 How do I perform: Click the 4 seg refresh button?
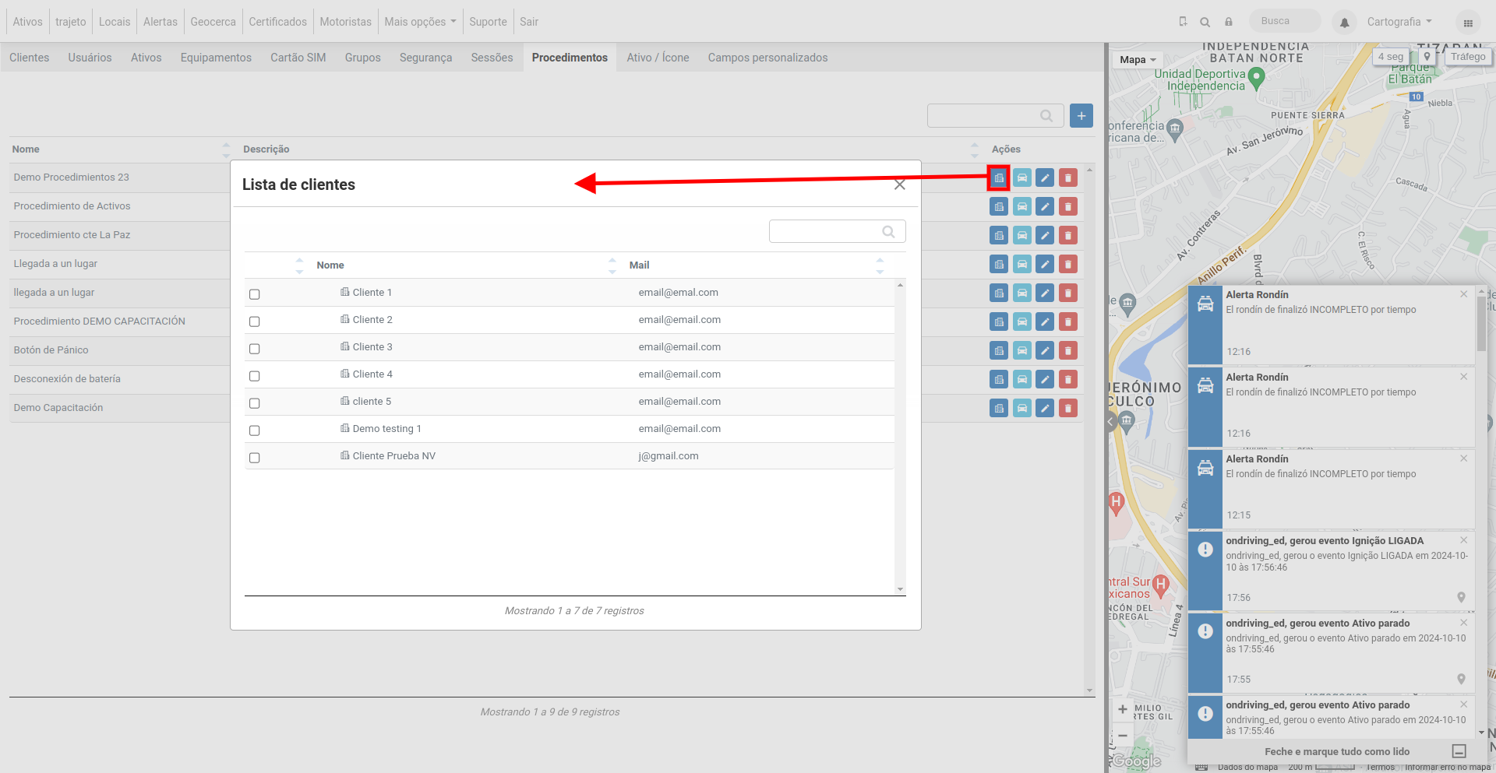click(x=1390, y=56)
